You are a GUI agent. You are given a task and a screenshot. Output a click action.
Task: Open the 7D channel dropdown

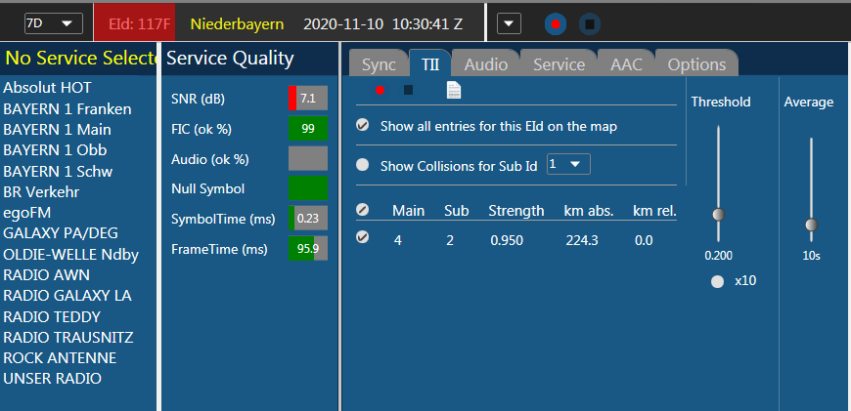click(52, 22)
